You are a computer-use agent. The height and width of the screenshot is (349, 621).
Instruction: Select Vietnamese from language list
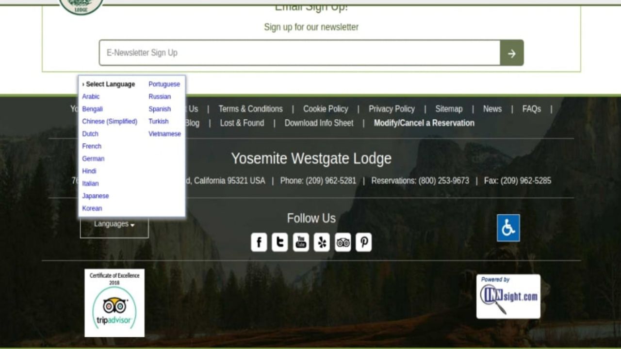point(164,134)
